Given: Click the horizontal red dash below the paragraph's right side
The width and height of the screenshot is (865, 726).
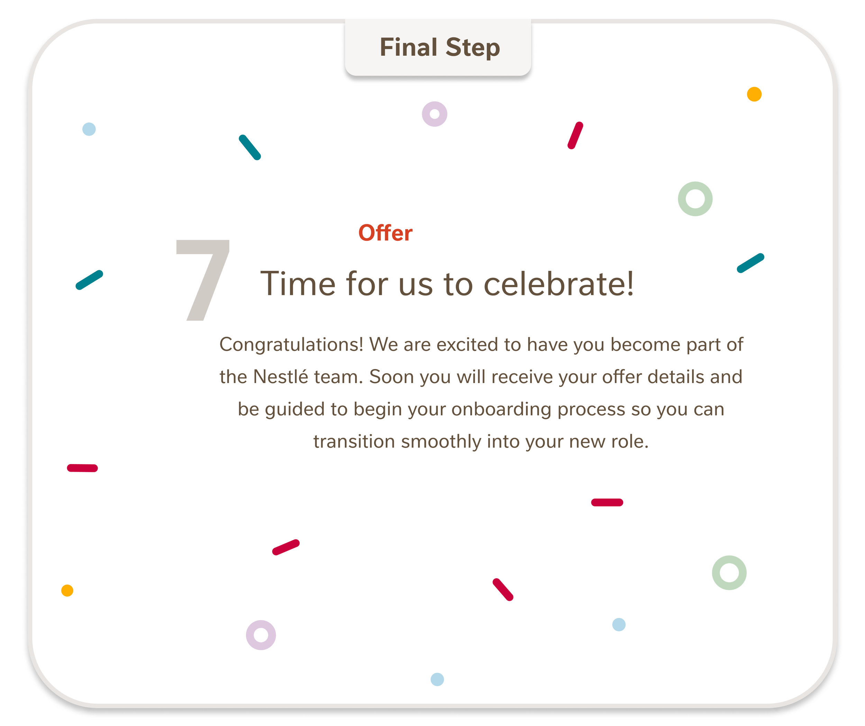Looking at the screenshot, I should tap(607, 502).
